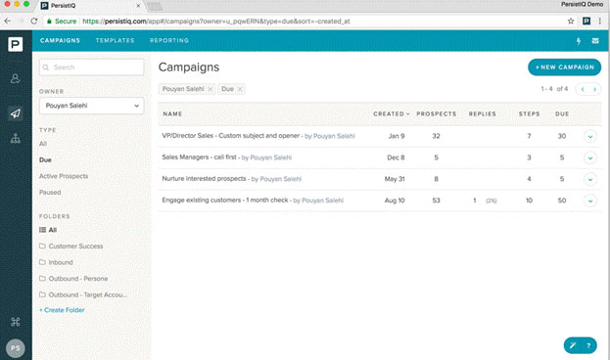This screenshot has height=360, width=610.
Task: Open the prospects person icon in sidebar
Action: pos(15,78)
